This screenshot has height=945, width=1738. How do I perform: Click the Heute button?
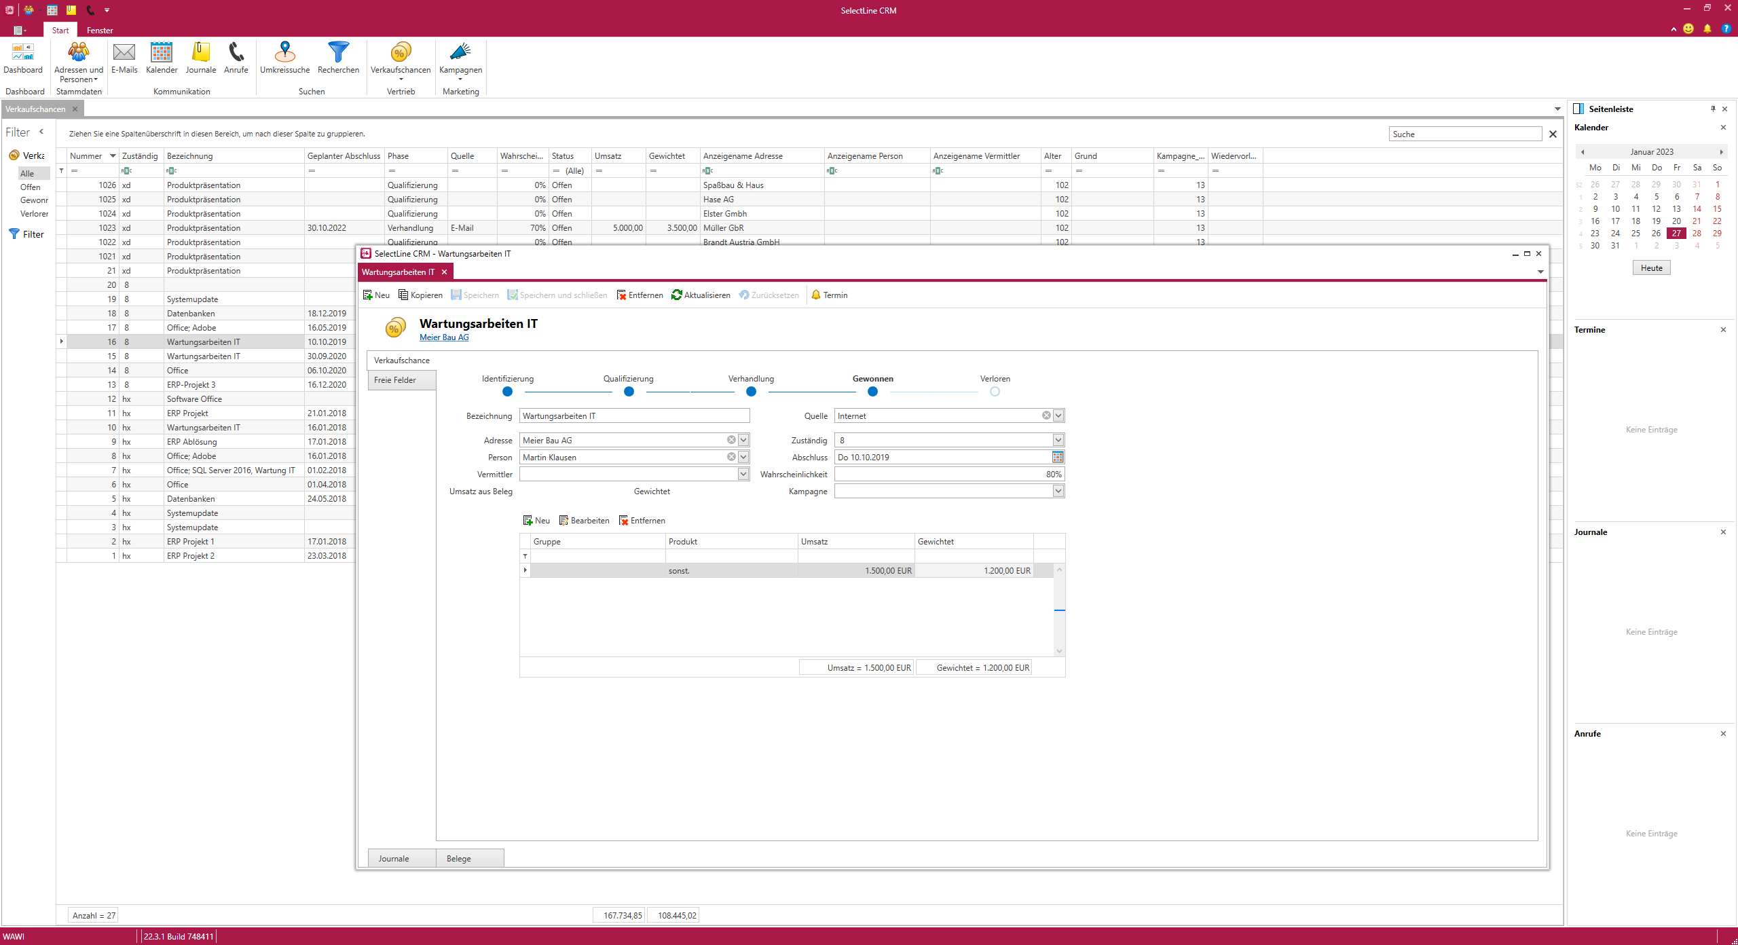1651,268
